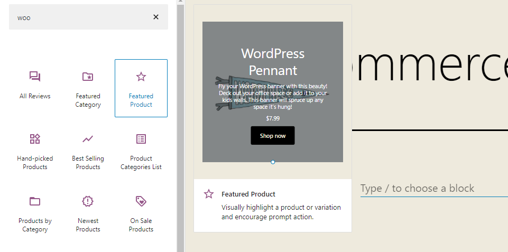The image size is (508, 252).
Task: Click the resize handle below the preview image
Action: coord(273,162)
